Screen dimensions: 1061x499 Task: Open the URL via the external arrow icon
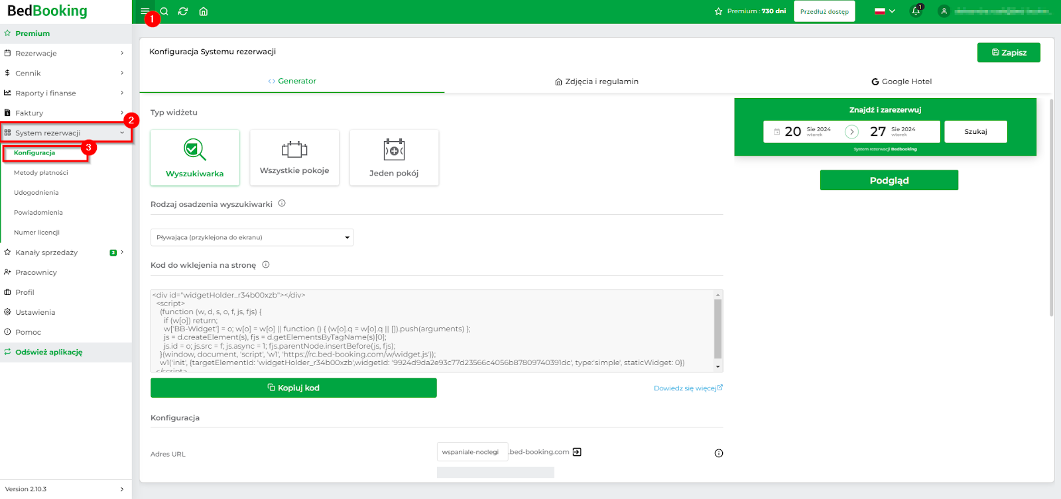[x=577, y=452]
